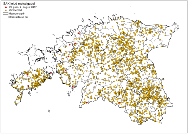Click the red dot in northern Saaremaa
The width and height of the screenshot is (189, 134).
tap(27, 75)
